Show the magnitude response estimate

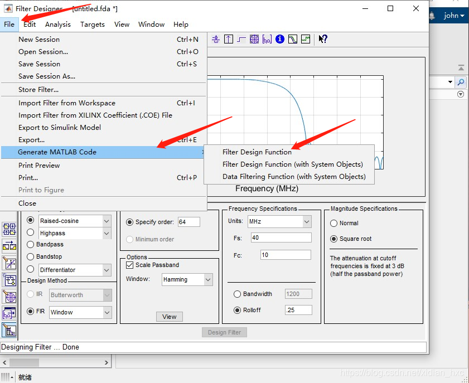[293, 39]
